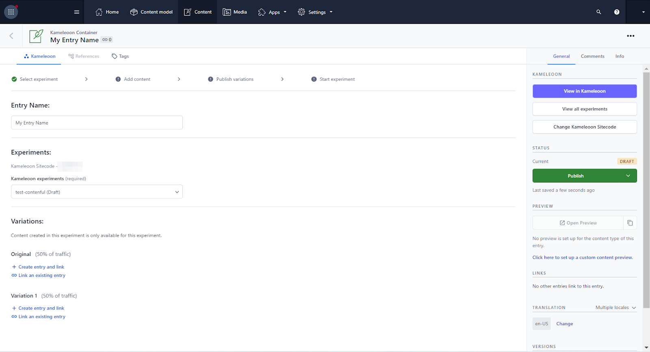Expand the Apps dropdown menu

[x=273, y=12]
